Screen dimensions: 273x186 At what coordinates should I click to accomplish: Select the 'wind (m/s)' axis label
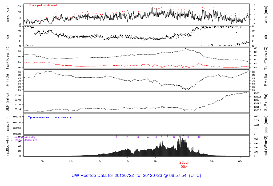pos(266,14)
